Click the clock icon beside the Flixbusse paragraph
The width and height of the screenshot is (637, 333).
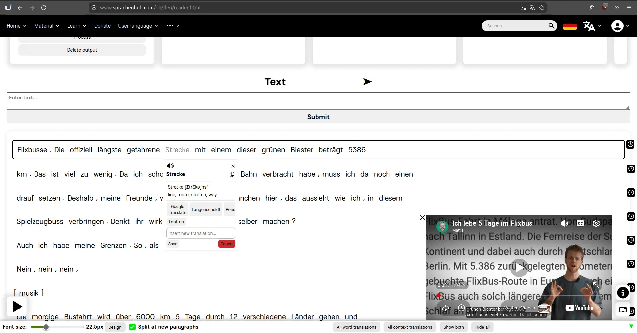(630, 144)
